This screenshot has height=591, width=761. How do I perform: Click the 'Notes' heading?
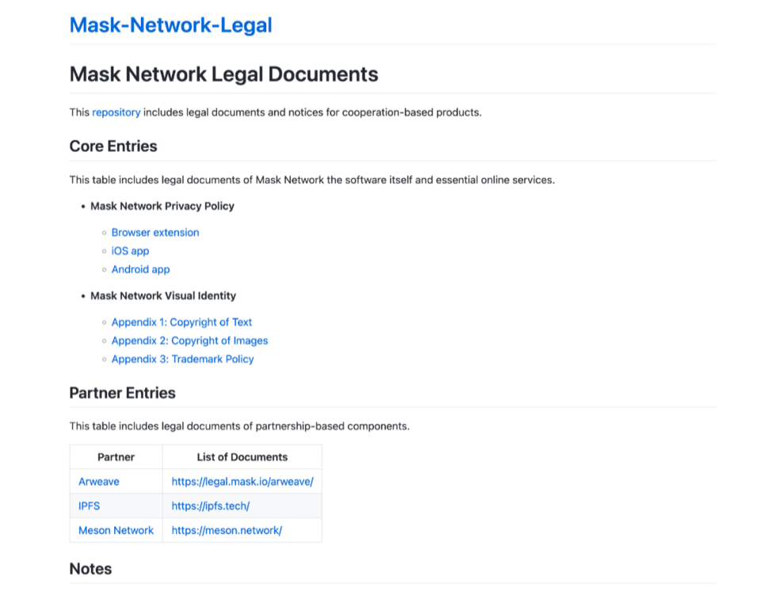[x=90, y=569]
